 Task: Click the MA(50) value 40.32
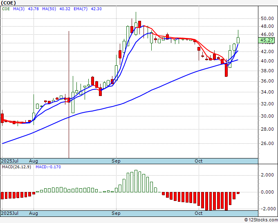(65, 9)
